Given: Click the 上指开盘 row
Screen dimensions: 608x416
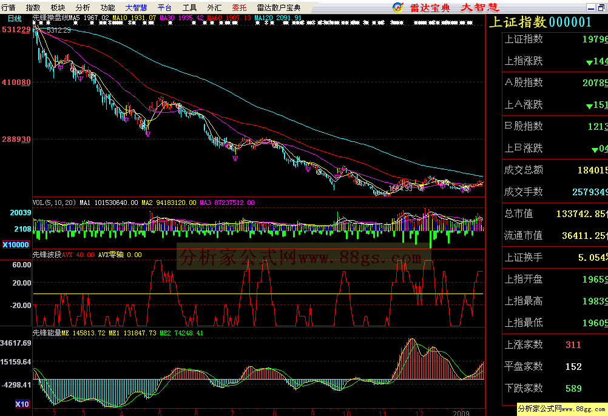Looking at the screenshot, I should tap(556, 280).
